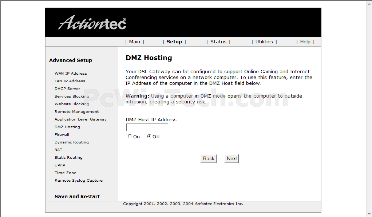
Task: Open Application Level Gateway settings
Action: coord(81,119)
